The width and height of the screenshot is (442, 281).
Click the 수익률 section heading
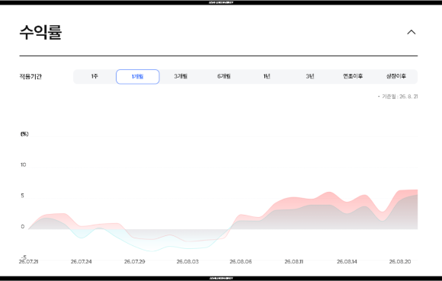40,32
